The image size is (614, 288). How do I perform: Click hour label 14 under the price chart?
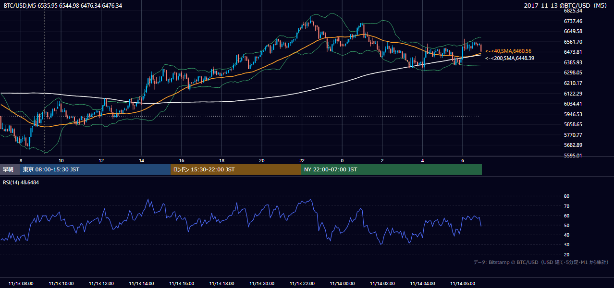[x=141, y=160]
